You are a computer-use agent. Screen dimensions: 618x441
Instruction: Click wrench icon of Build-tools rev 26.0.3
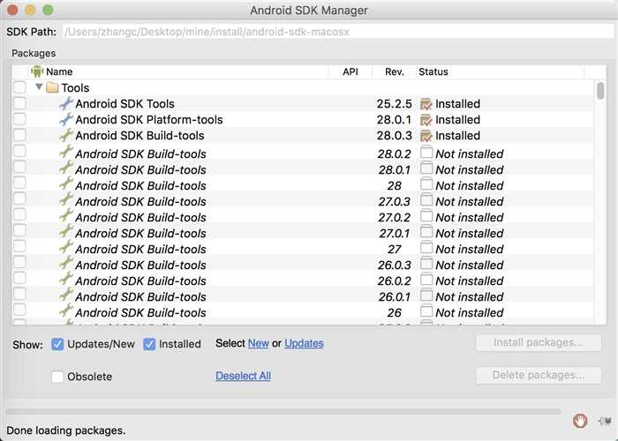point(66,263)
